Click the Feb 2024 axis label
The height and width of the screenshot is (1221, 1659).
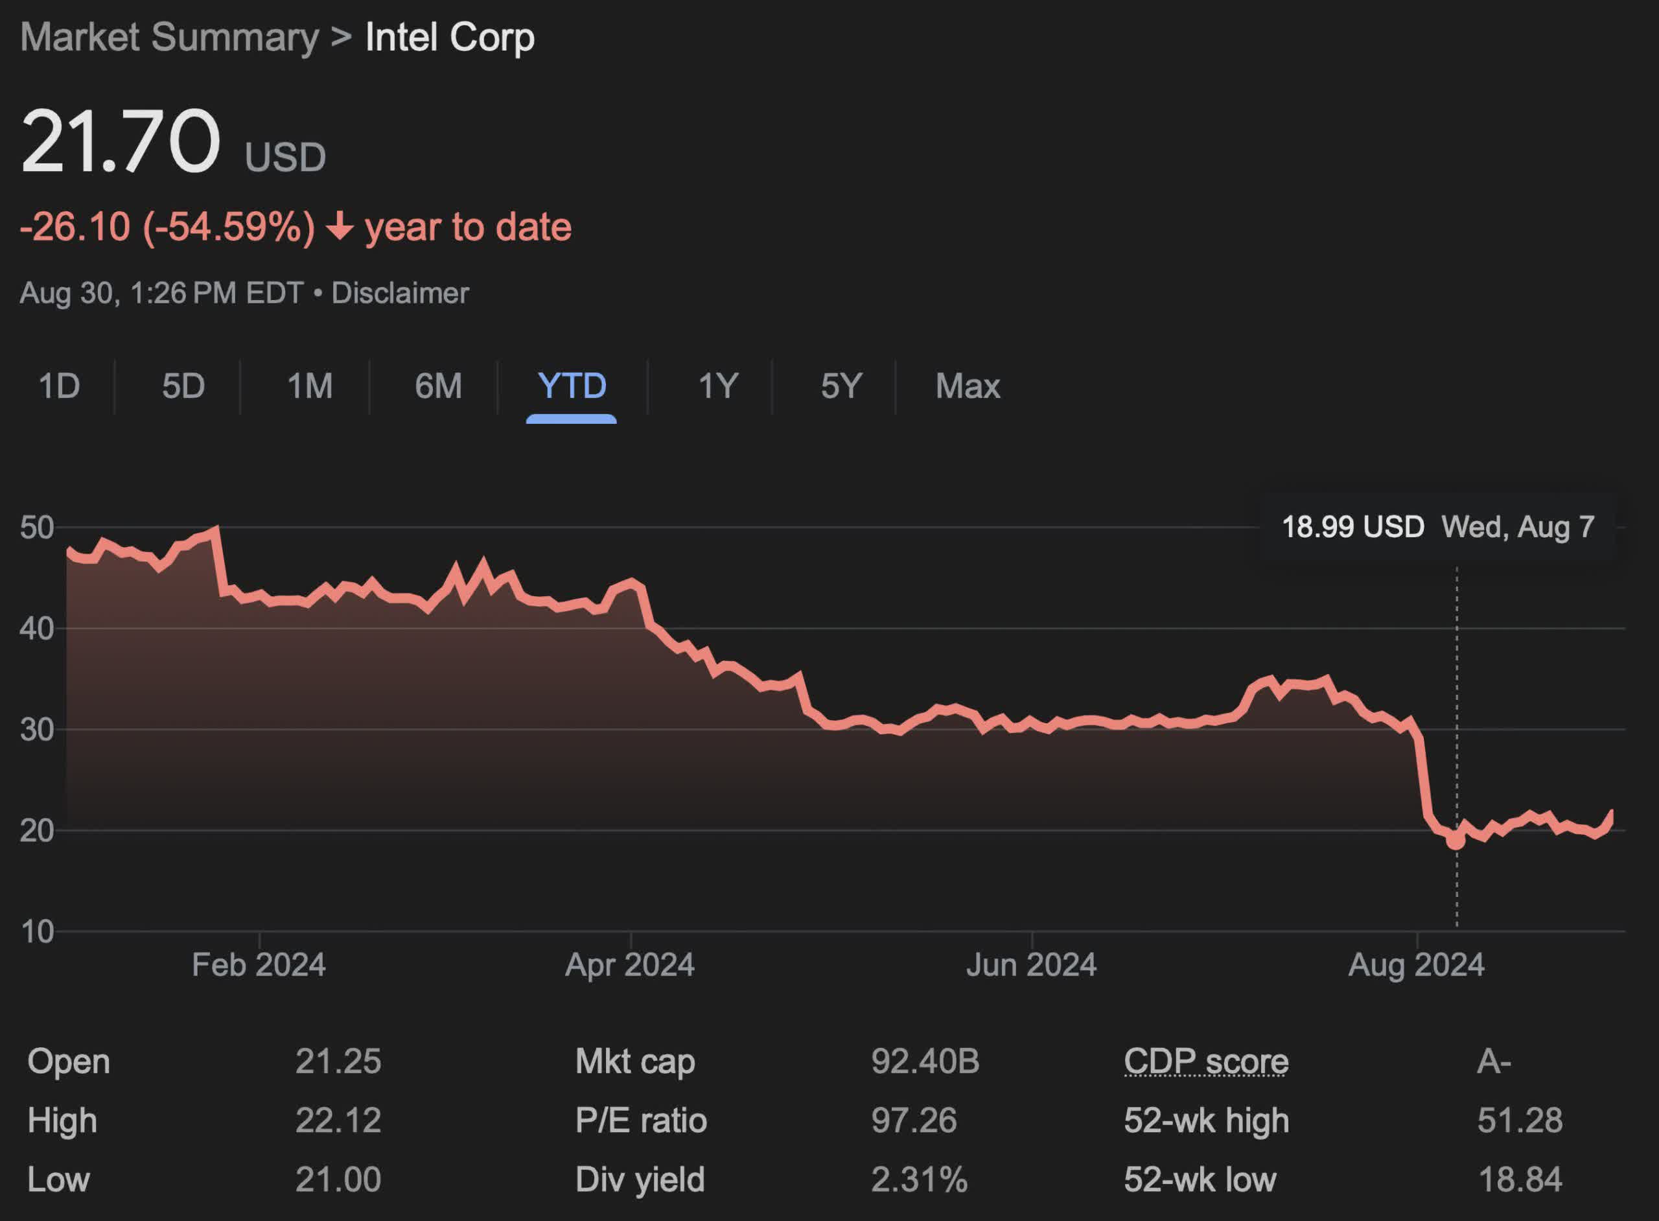pos(259,964)
